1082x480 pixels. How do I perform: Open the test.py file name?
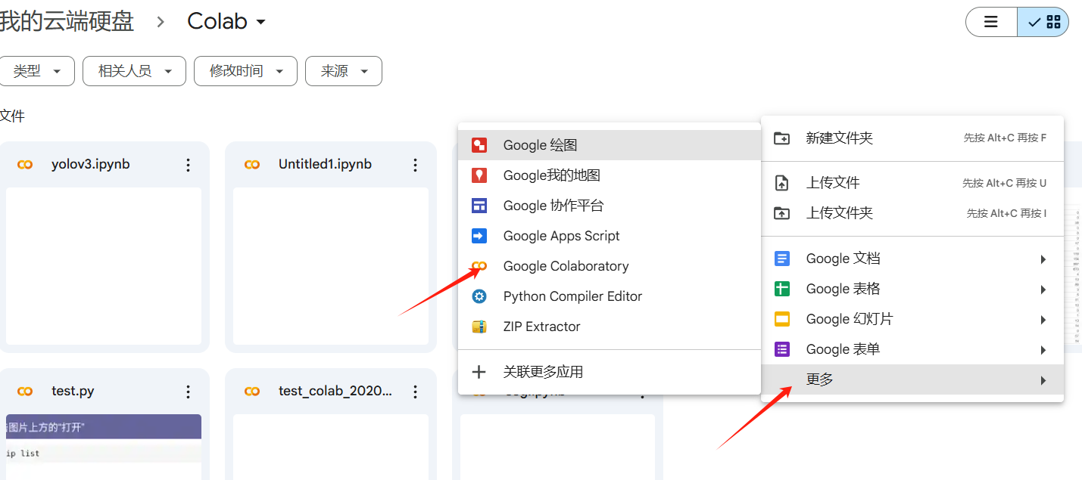pyautogui.click(x=73, y=391)
